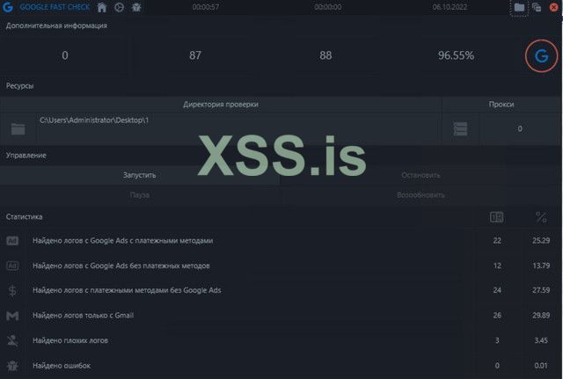This screenshot has width=563, height=379.
Task: Click the count column icon in Статистика header
Action: point(496,217)
